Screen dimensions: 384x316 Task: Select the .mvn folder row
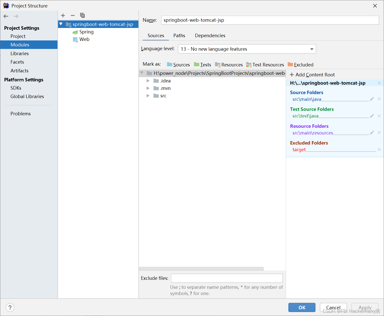[212, 88]
